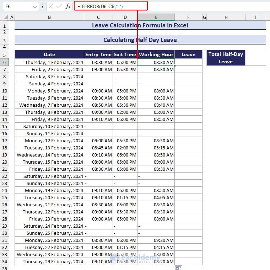Click the Total Half-Day Leave label cell
The width and height of the screenshot is (270, 270).
(x=226, y=58)
